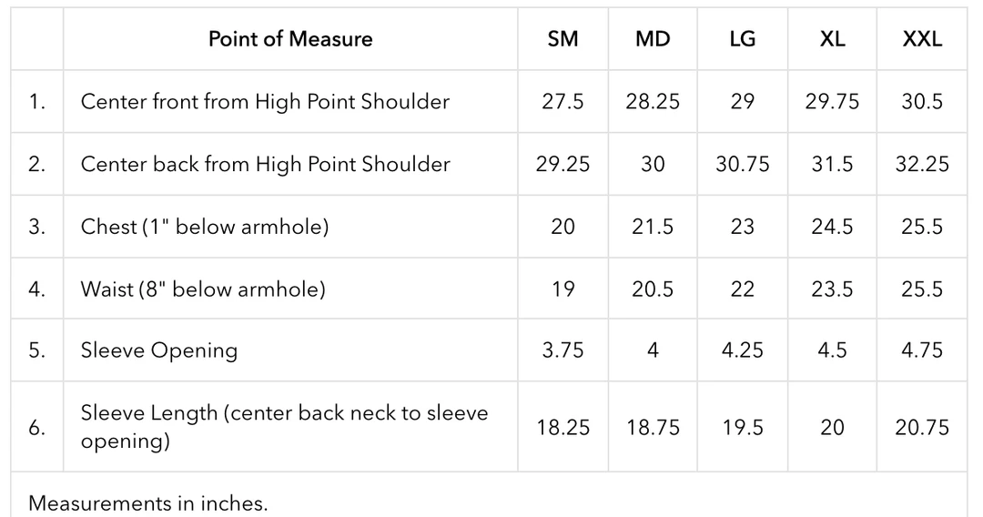Select the SM size column header
Screen dimensions: 983x517
point(562,39)
